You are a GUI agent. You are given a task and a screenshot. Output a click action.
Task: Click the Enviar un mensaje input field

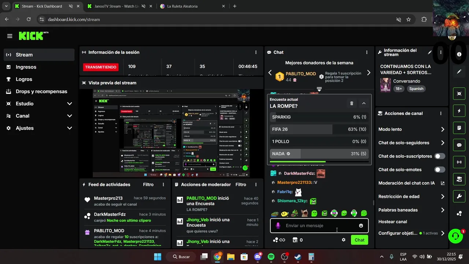(320, 225)
